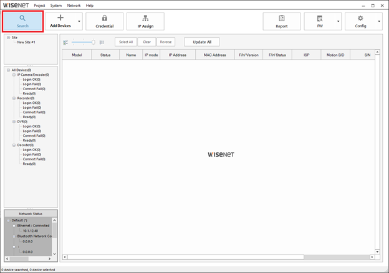The image size is (389, 273).
Task: Switch to detailed list view icon
Action: pyautogui.click(x=65, y=42)
